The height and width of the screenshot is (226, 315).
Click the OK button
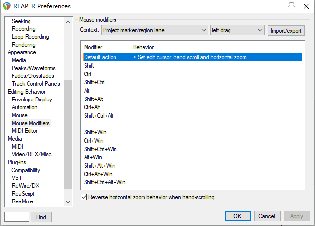click(x=237, y=216)
